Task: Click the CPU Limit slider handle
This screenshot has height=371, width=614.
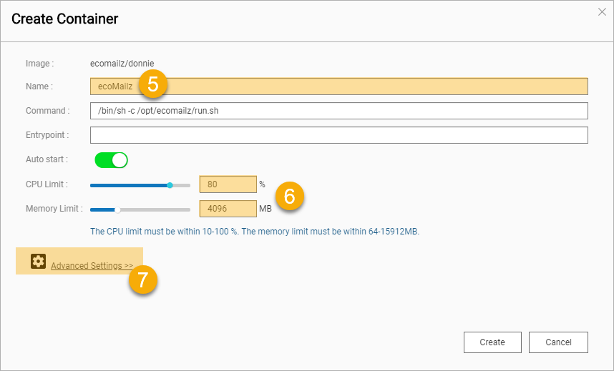Action: 170,185
